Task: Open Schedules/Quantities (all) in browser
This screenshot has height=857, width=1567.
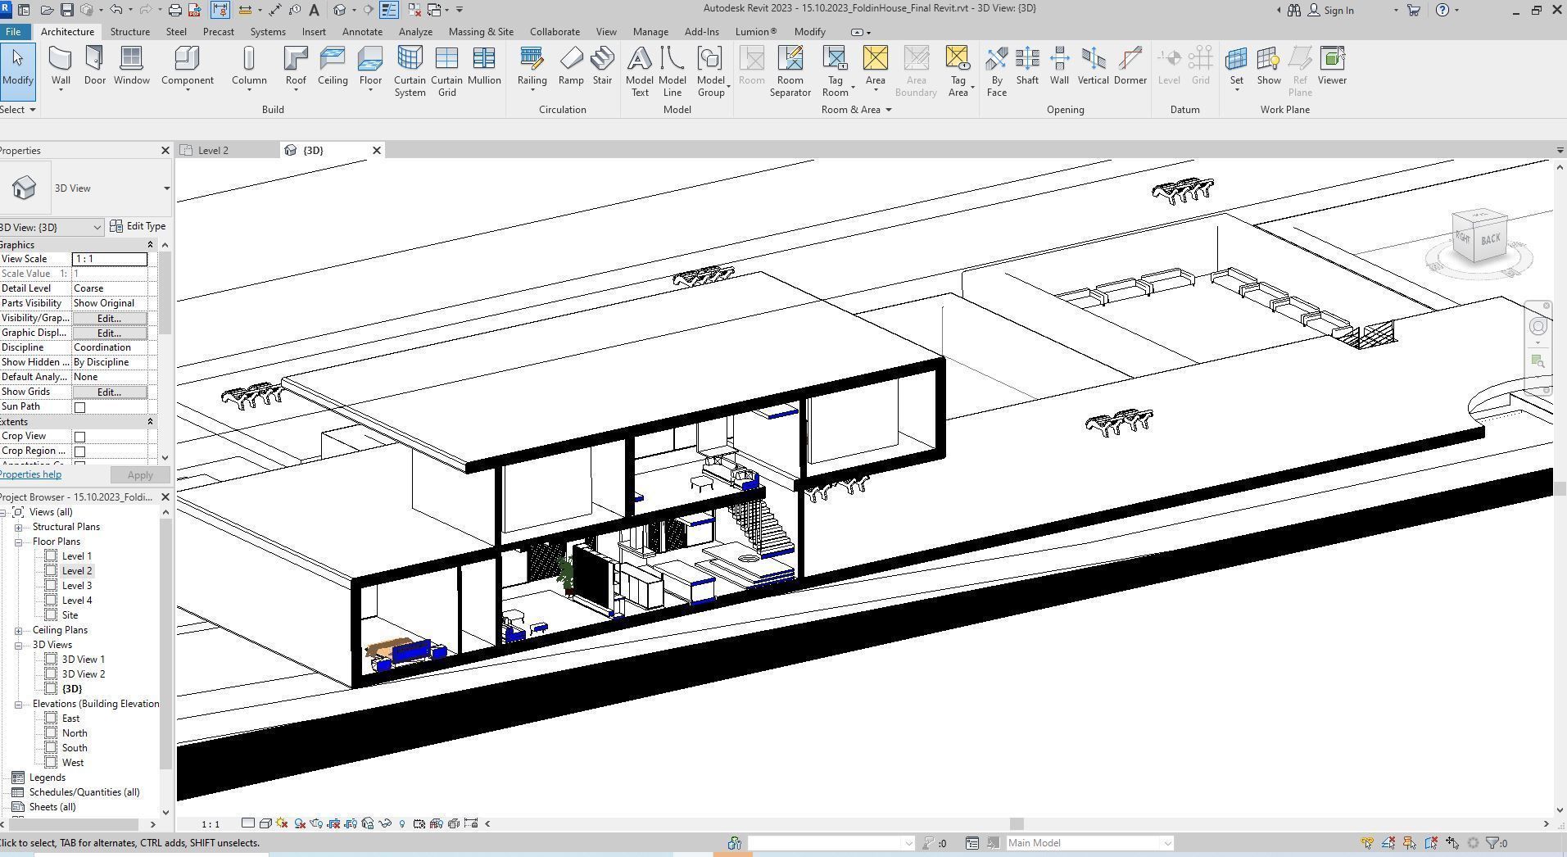Action: pos(84,792)
